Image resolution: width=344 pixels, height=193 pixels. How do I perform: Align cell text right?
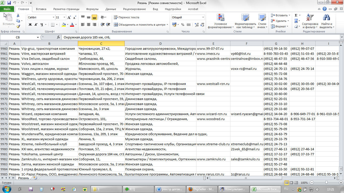(x=94, y=25)
